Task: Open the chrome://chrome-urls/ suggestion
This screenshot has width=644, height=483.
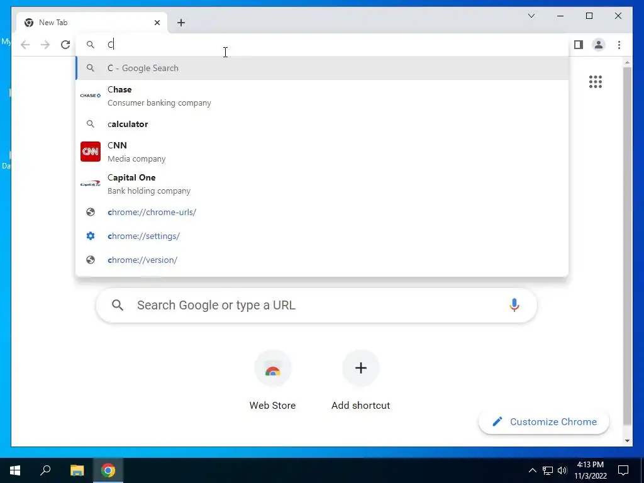Action: click(323, 213)
